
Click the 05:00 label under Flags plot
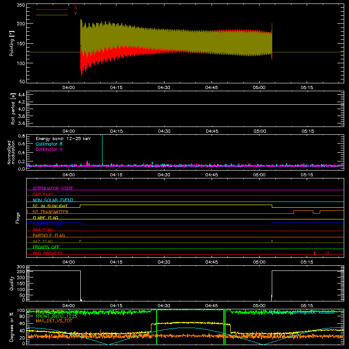click(259, 262)
